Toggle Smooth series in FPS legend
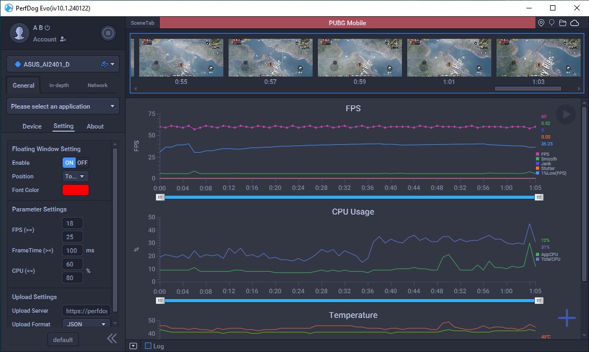 click(546, 159)
